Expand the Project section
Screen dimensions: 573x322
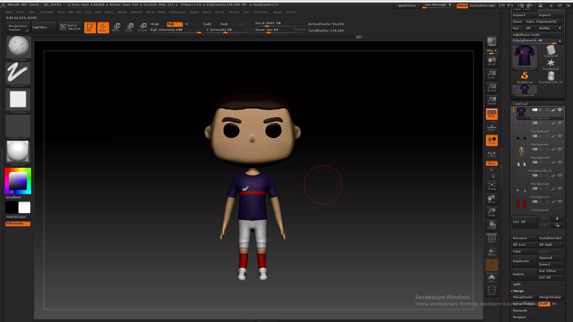pos(519,317)
